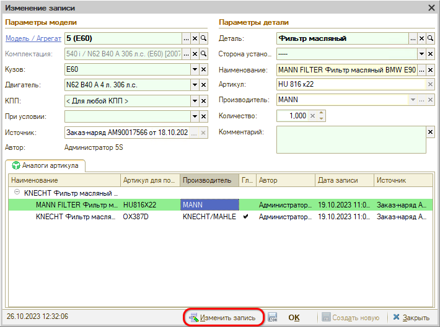Expand the КПП dropdown list
440x327 pixels.
[195, 101]
